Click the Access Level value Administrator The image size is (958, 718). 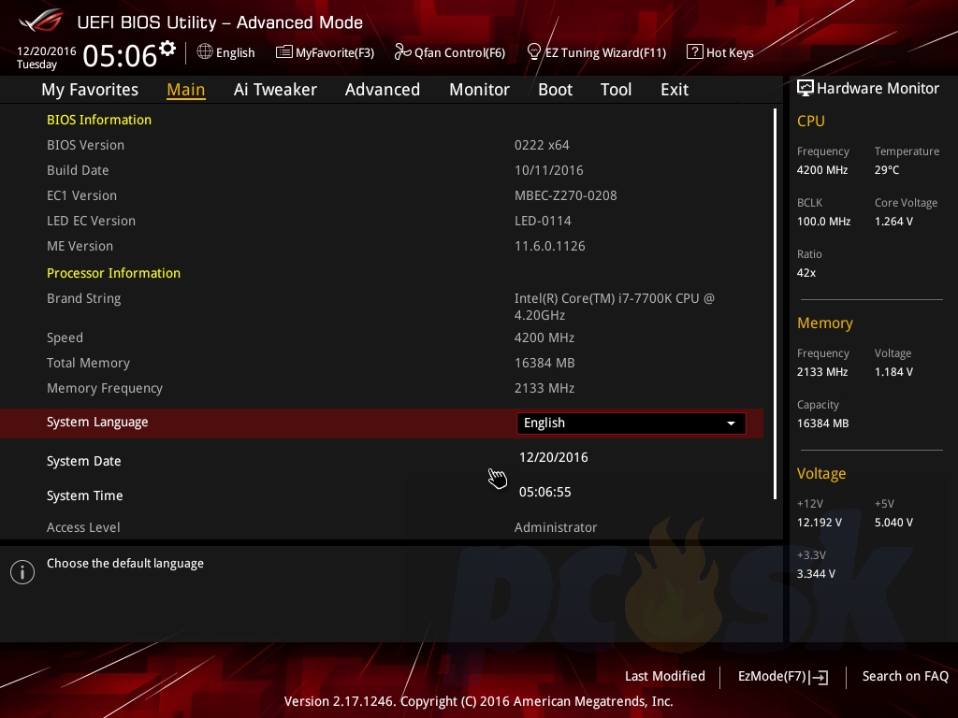click(556, 527)
